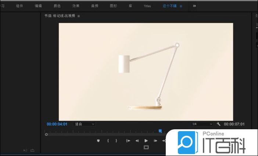Image resolution: width=258 pixels, height=156 pixels.
Task: Open the program panel menu beside 标记线-出视频
Action: pos(79,16)
